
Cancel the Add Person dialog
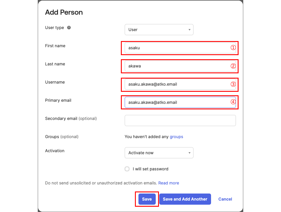pyautogui.click(x=225, y=199)
